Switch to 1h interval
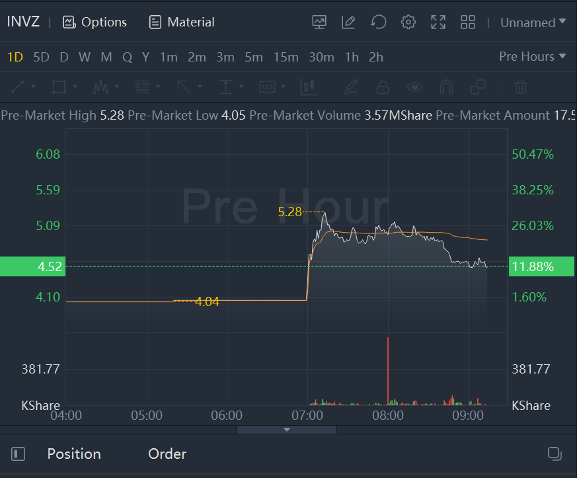This screenshot has width=577, height=478. click(352, 57)
